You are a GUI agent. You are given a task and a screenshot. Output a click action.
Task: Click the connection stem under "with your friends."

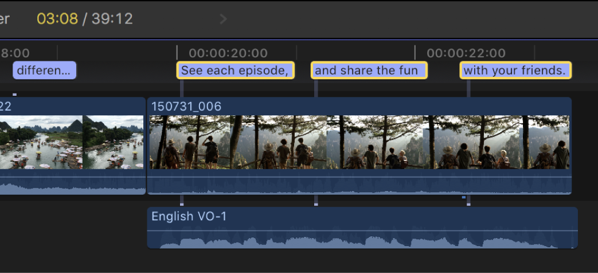click(469, 88)
